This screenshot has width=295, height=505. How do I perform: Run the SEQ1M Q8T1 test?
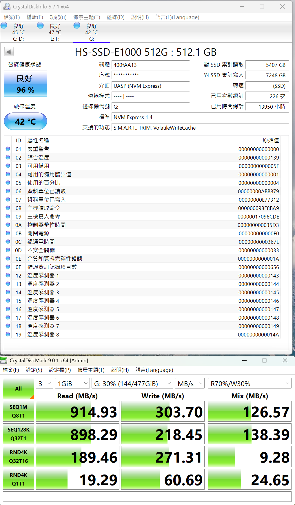tap(19, 411)
